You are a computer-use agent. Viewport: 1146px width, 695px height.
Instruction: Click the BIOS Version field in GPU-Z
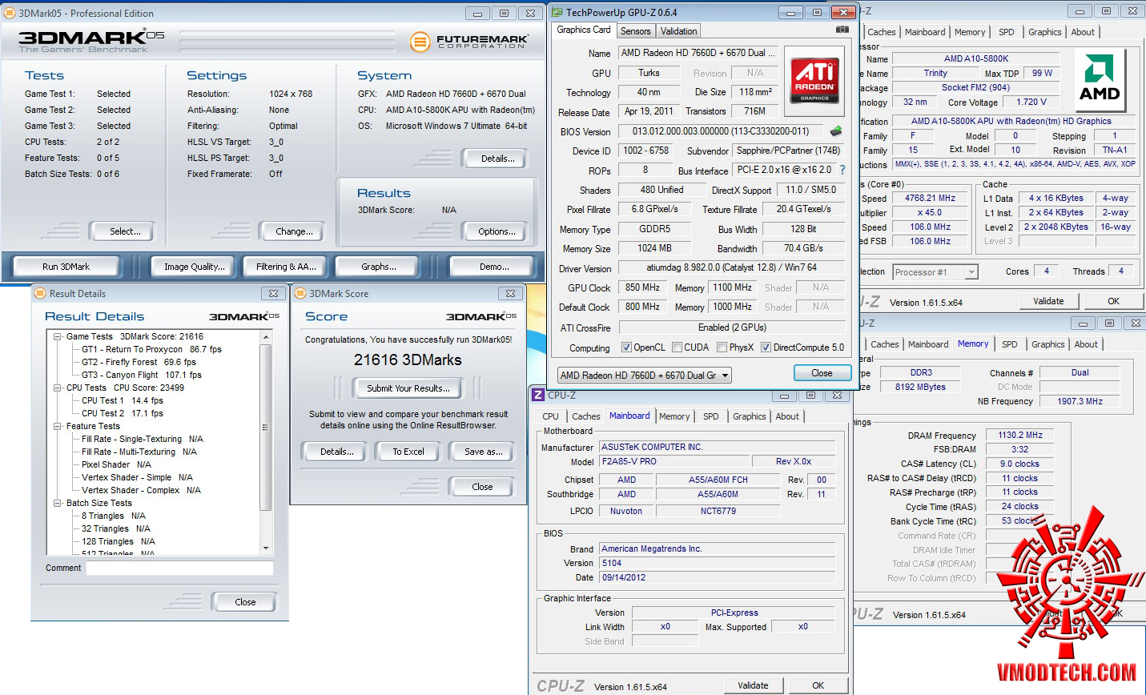(x=721, y=131)
